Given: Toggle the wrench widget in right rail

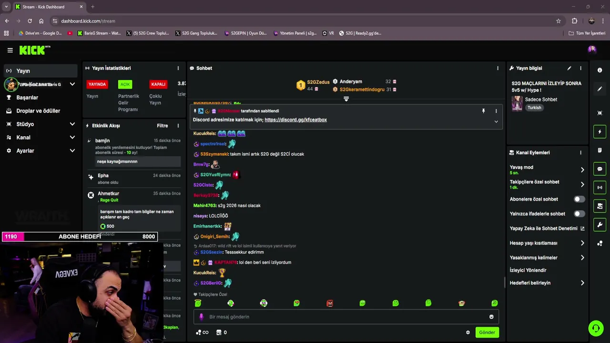Looking at the screenshot, I should [x=600, y=224].
